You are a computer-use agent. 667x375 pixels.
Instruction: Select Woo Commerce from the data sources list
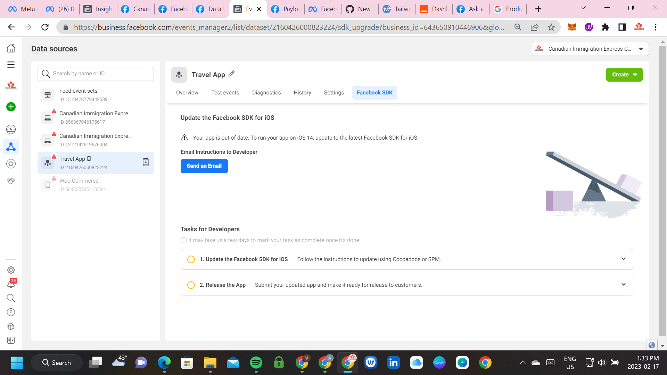pos(79,181)
